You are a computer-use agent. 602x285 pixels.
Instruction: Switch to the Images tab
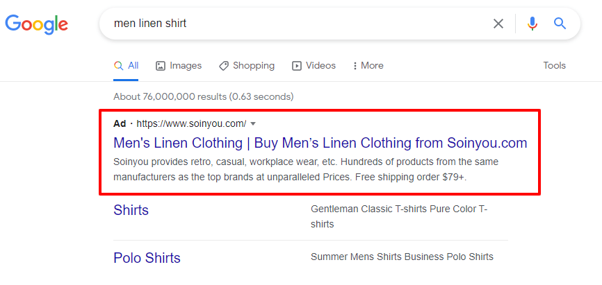coord(179,66)
